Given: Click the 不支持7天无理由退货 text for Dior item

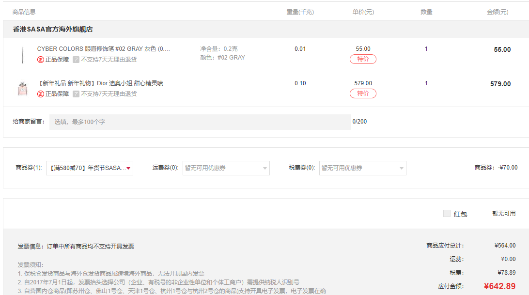Looking at the screenshot, I should [109, 94].
